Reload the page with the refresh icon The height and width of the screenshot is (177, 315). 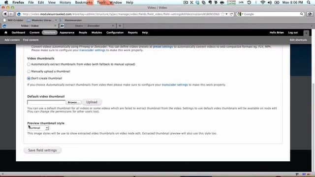tap(231, 14)
